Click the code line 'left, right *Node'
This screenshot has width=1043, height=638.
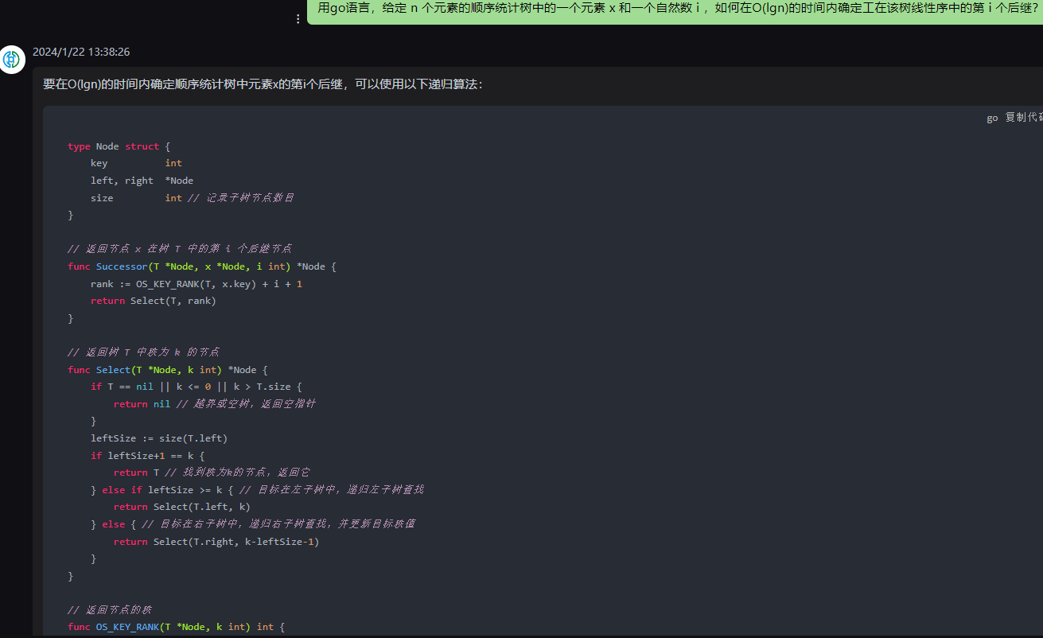coord(142,181)
